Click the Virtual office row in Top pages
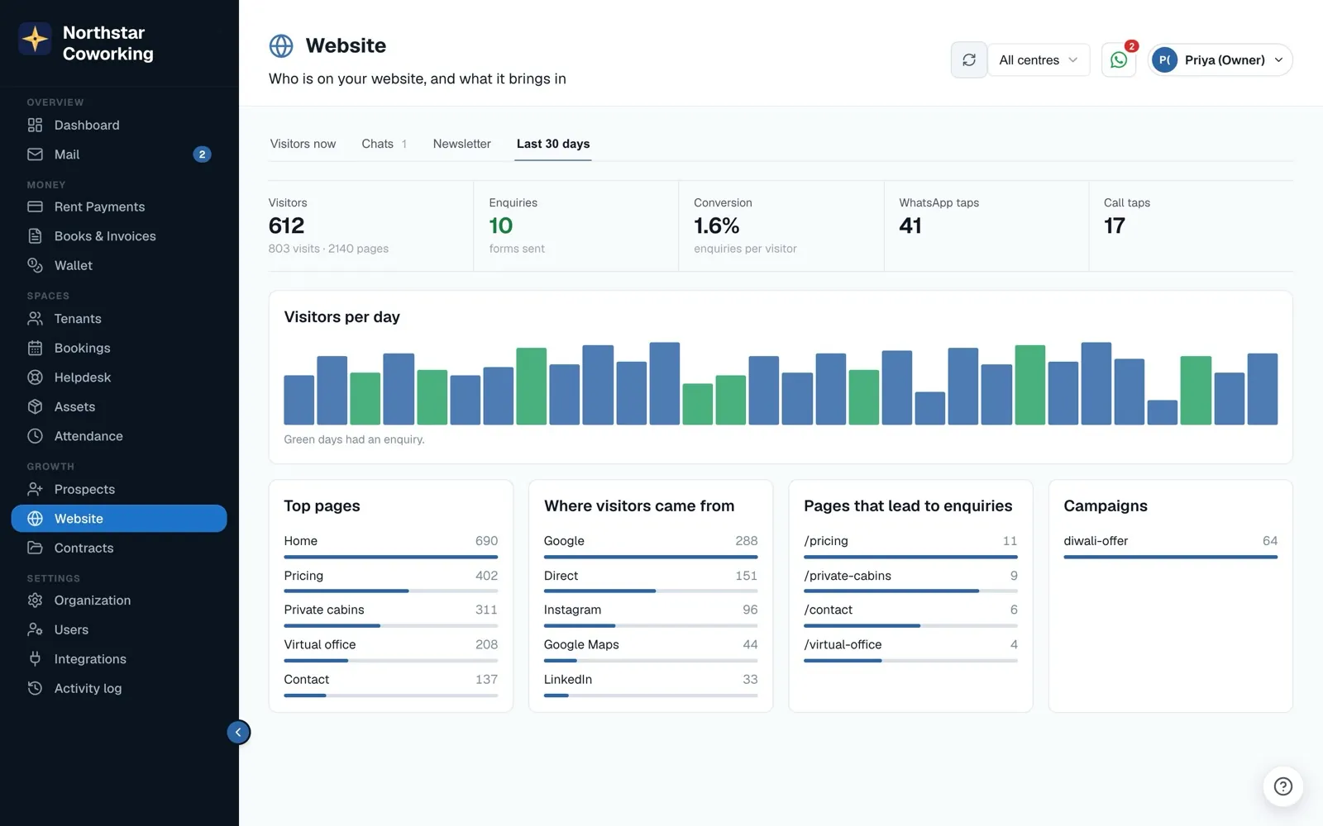This screenshot has width=1323, height=826. [x=390, y=649]
